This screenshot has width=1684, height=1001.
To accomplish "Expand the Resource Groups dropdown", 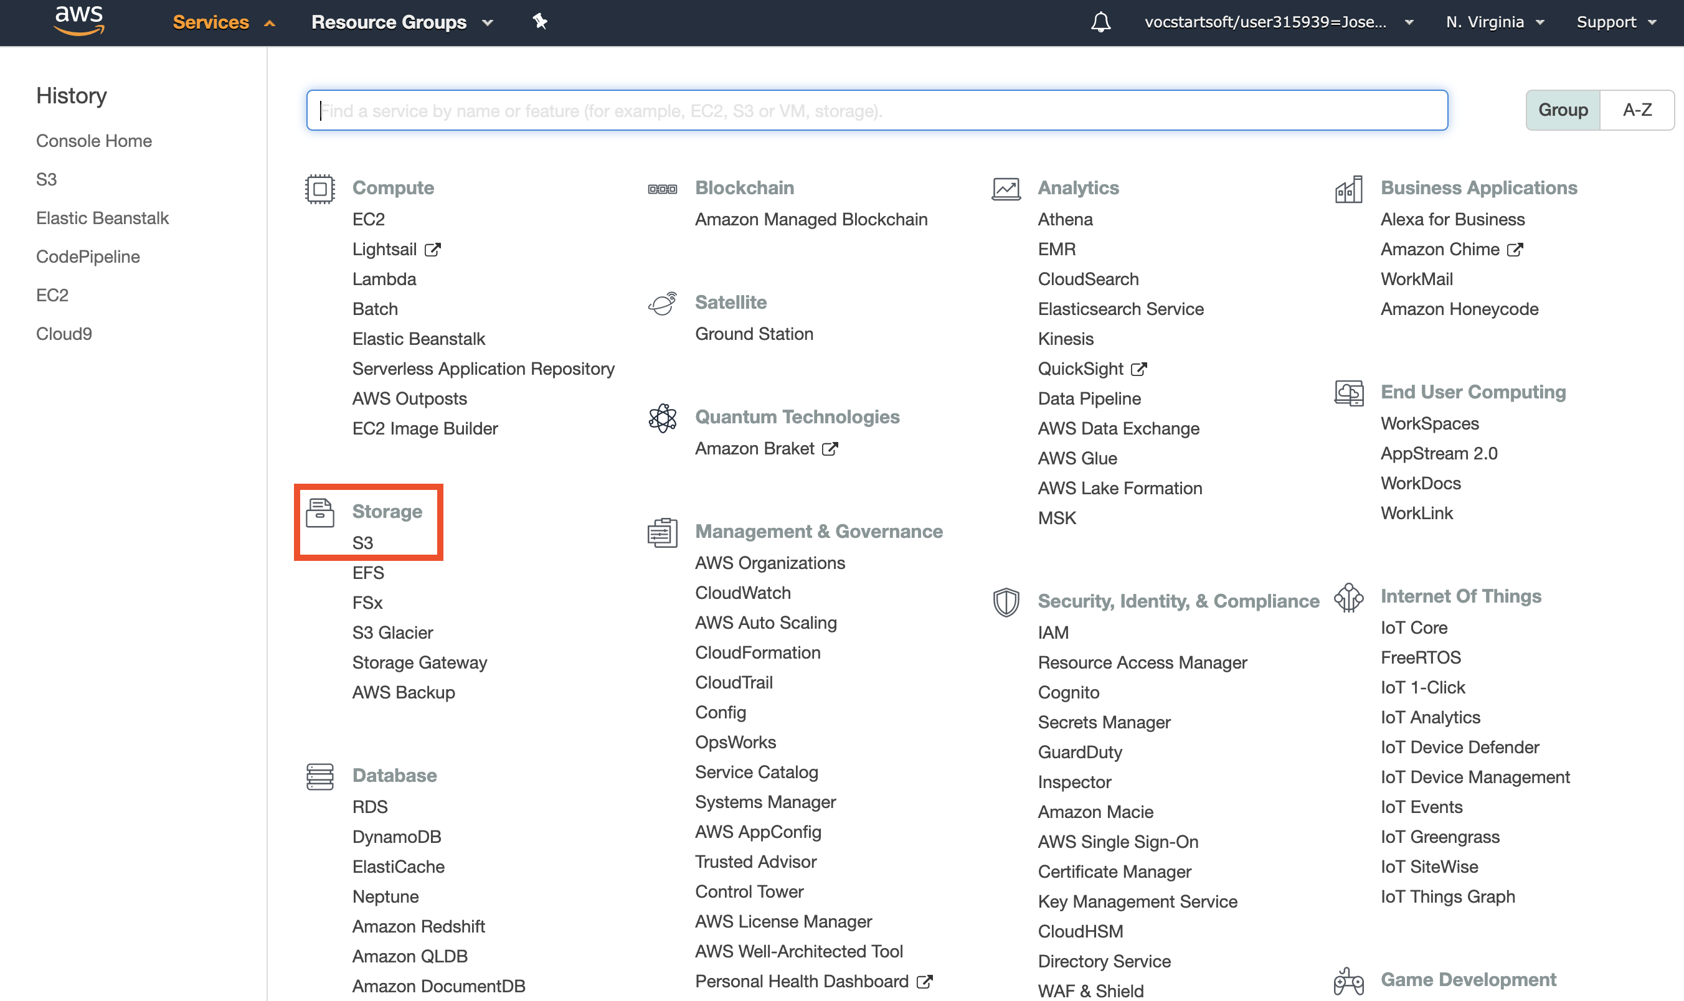I will click(402, 22).
